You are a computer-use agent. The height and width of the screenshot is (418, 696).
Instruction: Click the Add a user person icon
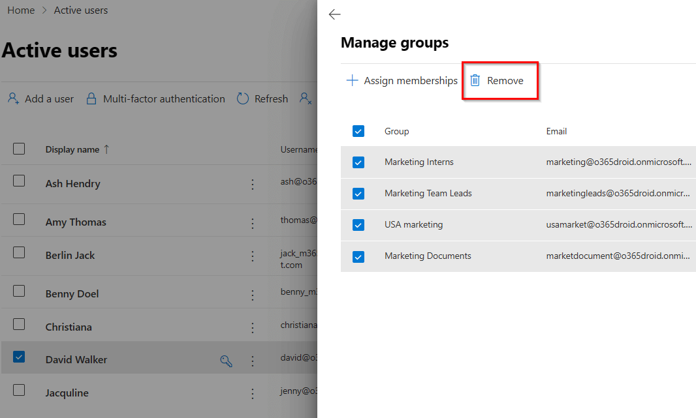click(x=12, y=98)
